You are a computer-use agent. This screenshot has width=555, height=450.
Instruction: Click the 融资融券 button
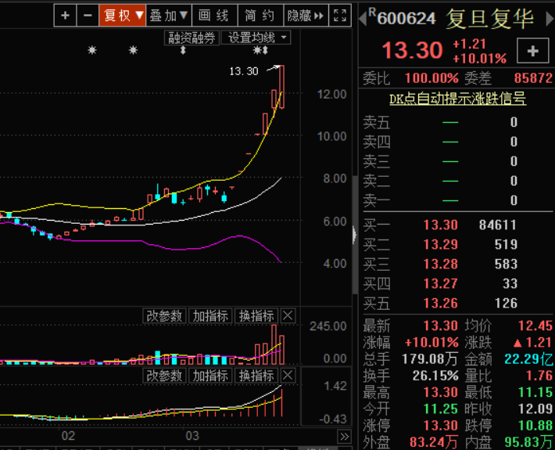[x=192, y=37]
